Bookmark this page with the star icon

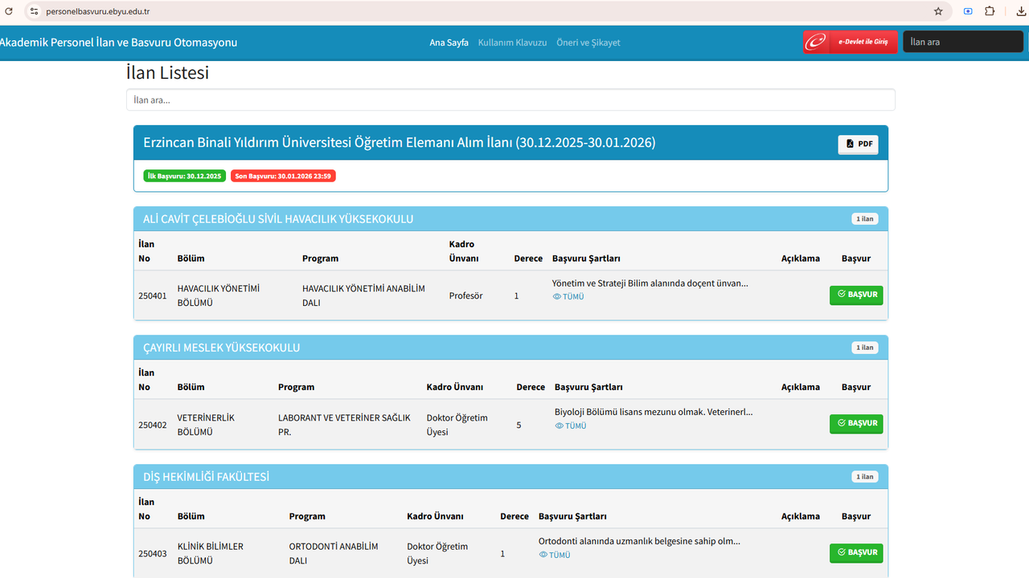[x=938, y=11]
